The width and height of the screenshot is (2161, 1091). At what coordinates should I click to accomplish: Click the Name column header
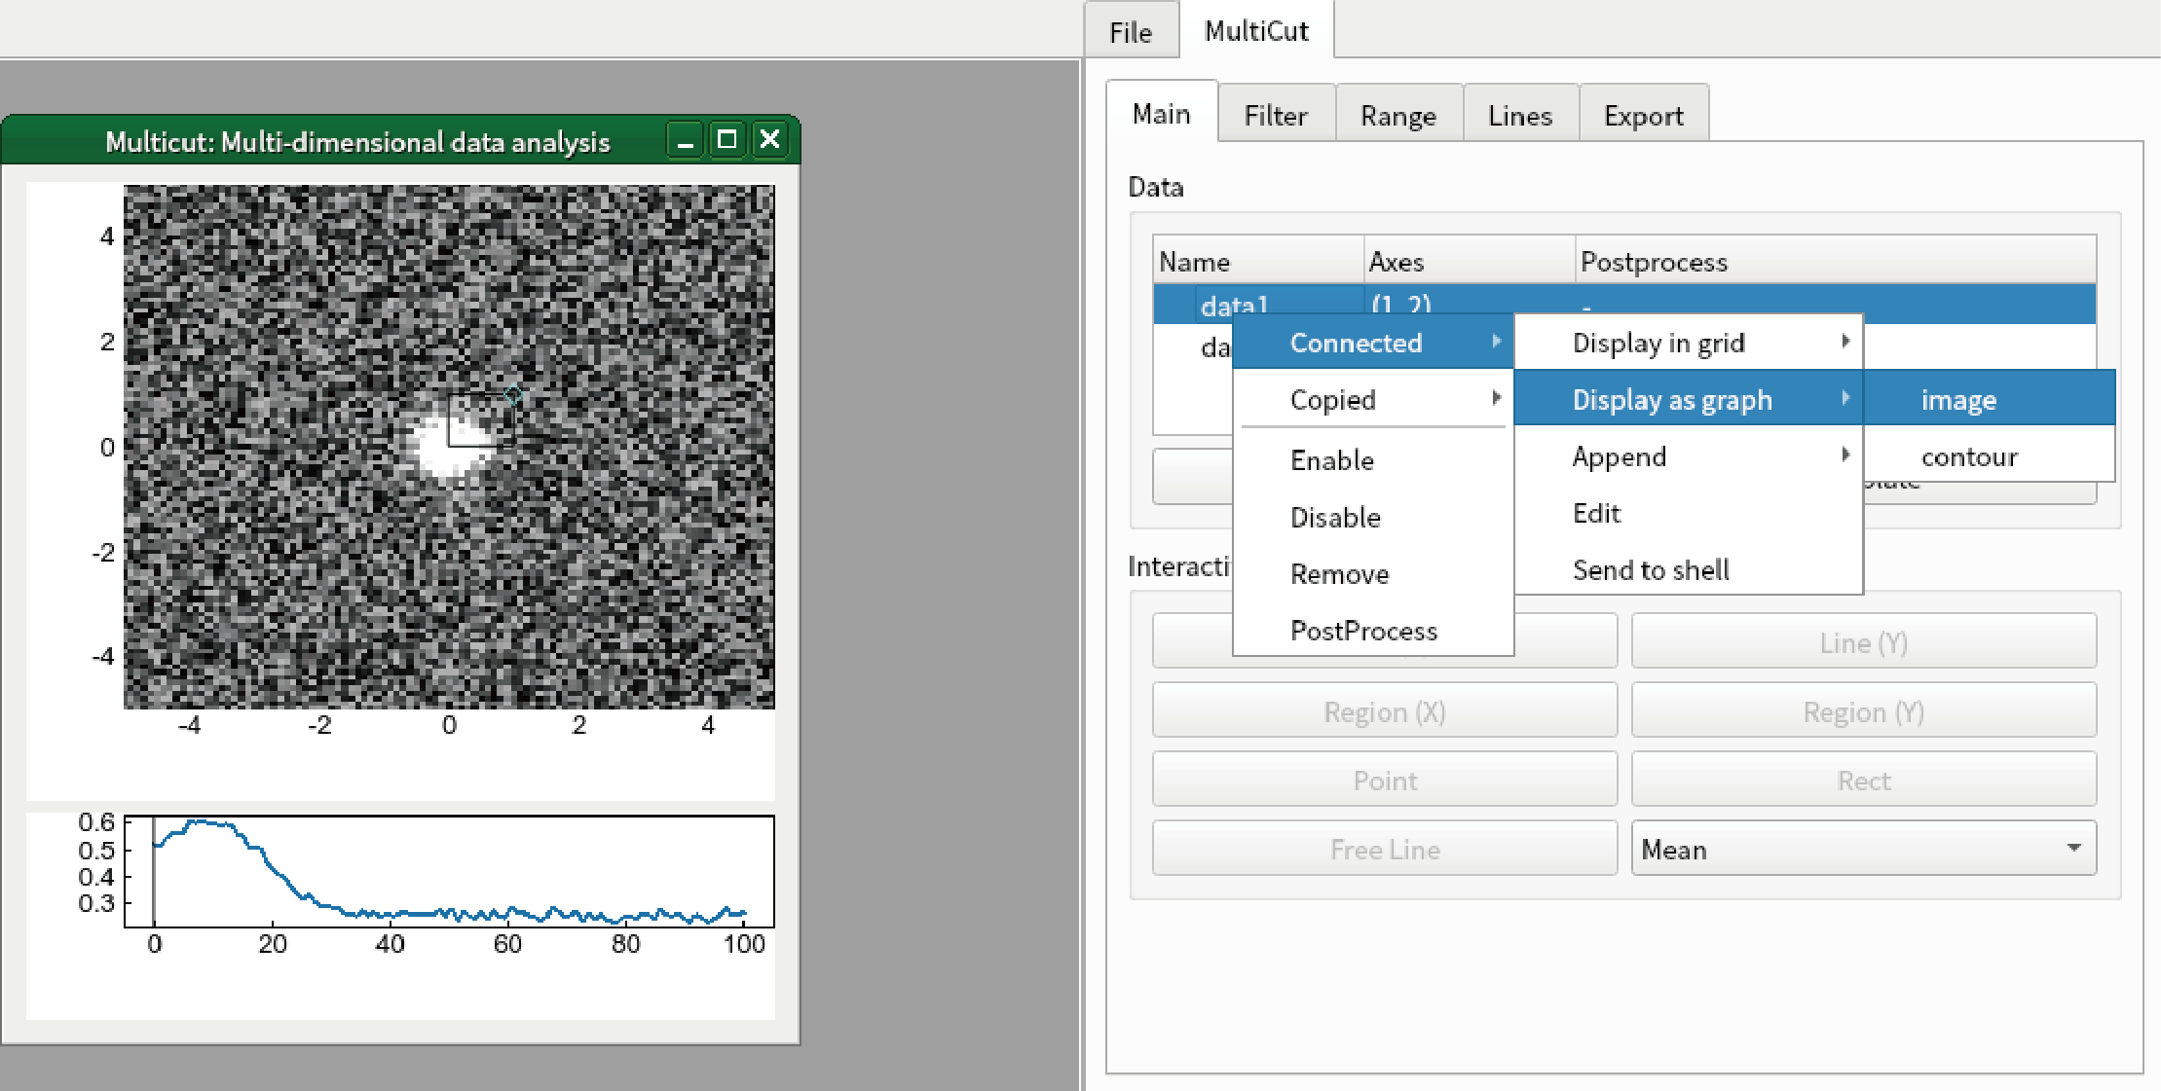click(1258, 262)
